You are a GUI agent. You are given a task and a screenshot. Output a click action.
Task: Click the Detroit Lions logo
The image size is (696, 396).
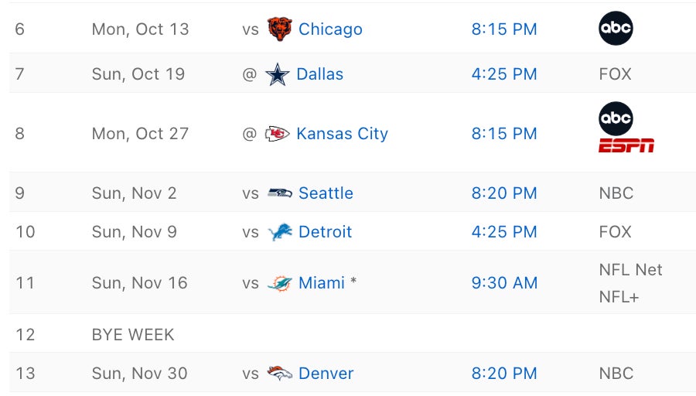click(x=279, y=232)
